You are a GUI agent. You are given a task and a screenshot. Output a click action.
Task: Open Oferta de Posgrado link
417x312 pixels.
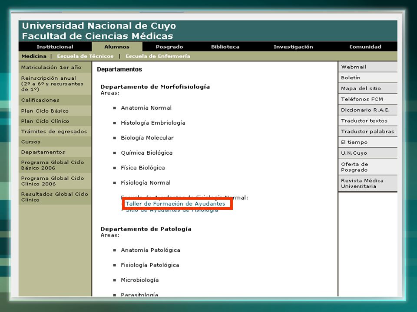(368, 167)
